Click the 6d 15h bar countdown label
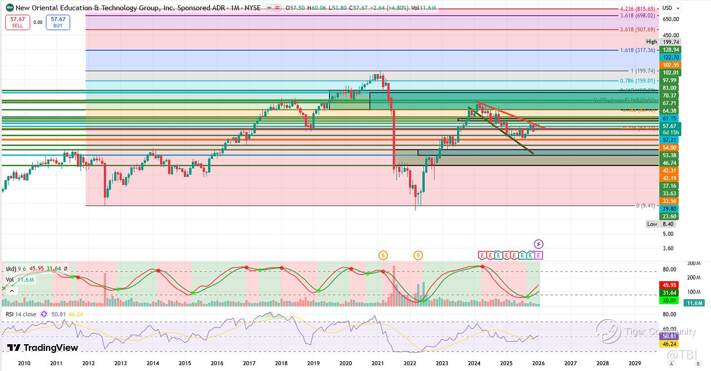The image size is (711, 371). click(669, 132)
